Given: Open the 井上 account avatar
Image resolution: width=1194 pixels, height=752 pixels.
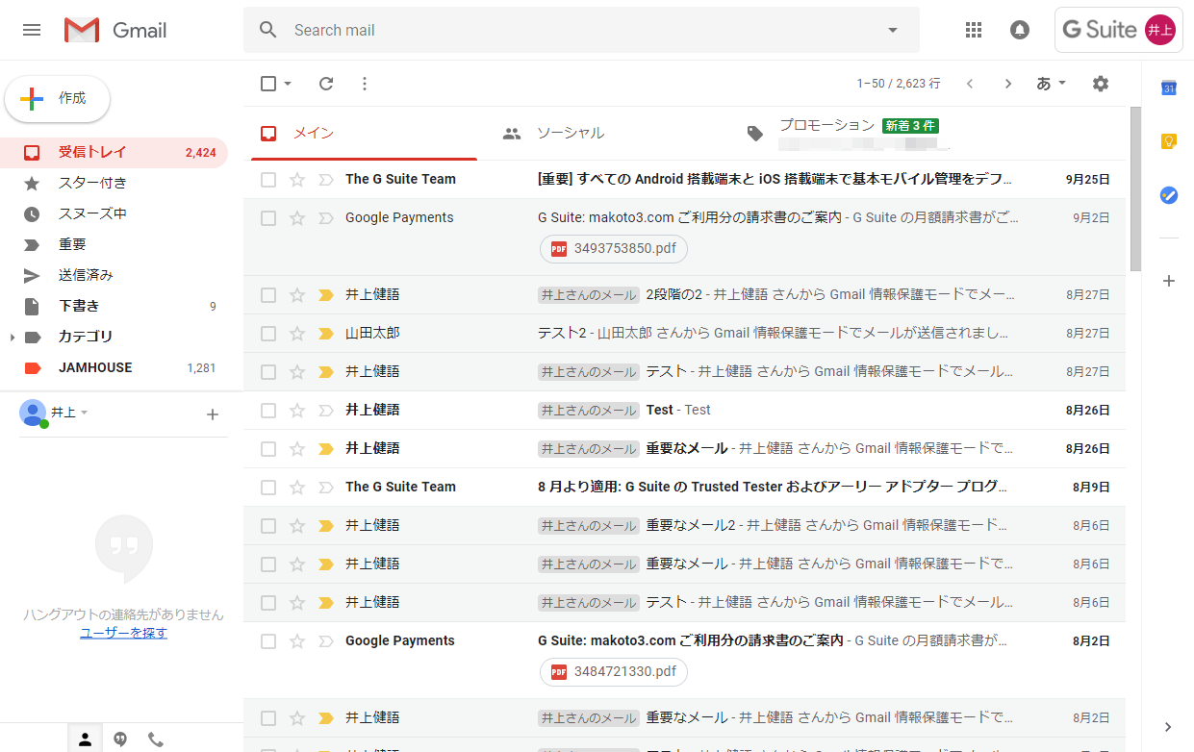Looking at the screenshot, I should [x=1160, y=30].
